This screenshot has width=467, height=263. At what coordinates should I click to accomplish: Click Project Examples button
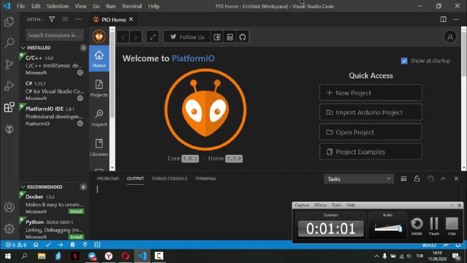point(371,152)
